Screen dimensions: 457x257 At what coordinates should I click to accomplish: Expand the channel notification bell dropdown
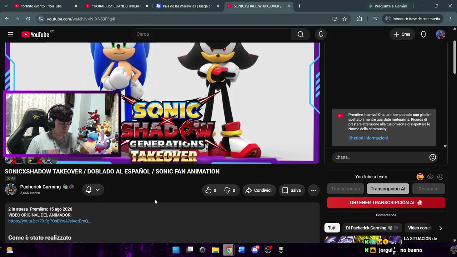pyautogui.click(x=93, y=190)
